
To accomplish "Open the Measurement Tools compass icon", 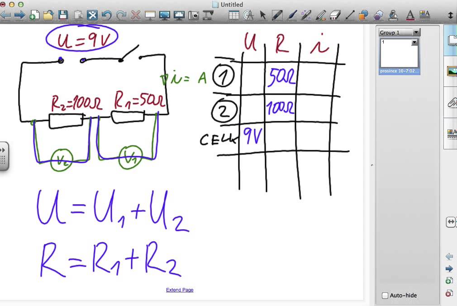I will pos(248,15).
